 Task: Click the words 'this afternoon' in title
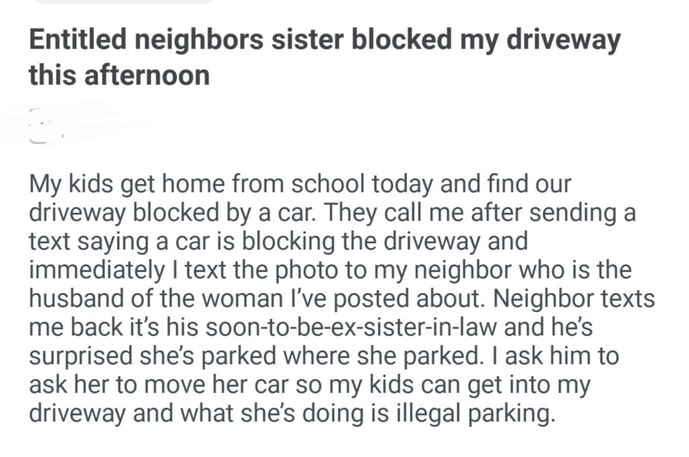tap(119, 75)
